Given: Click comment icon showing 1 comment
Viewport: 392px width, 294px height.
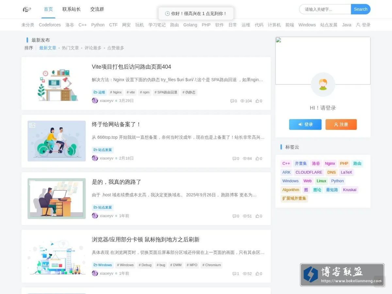Looking at the screenshot, I should point(234,273).
